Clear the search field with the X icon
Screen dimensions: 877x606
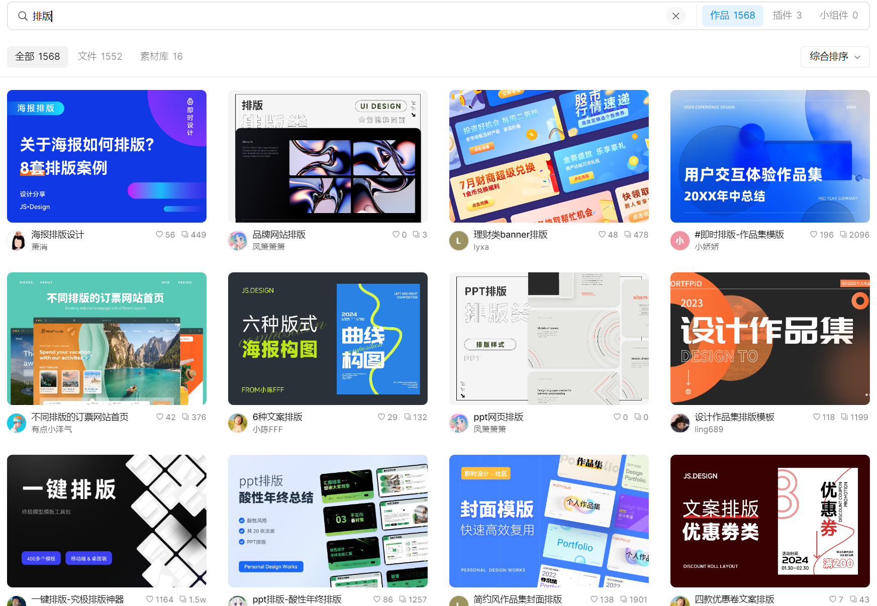click(676, 16)
